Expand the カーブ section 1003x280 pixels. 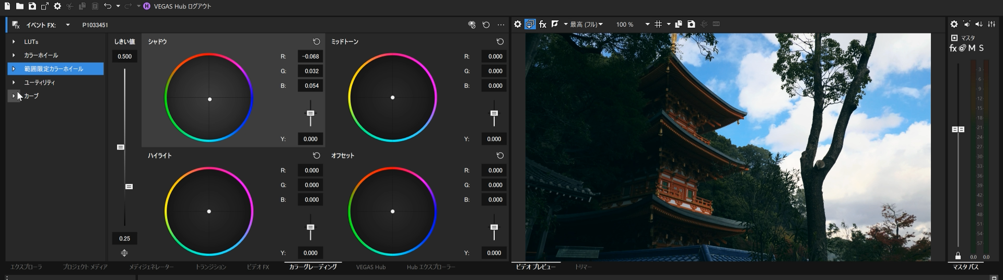[x=14, y=96]
